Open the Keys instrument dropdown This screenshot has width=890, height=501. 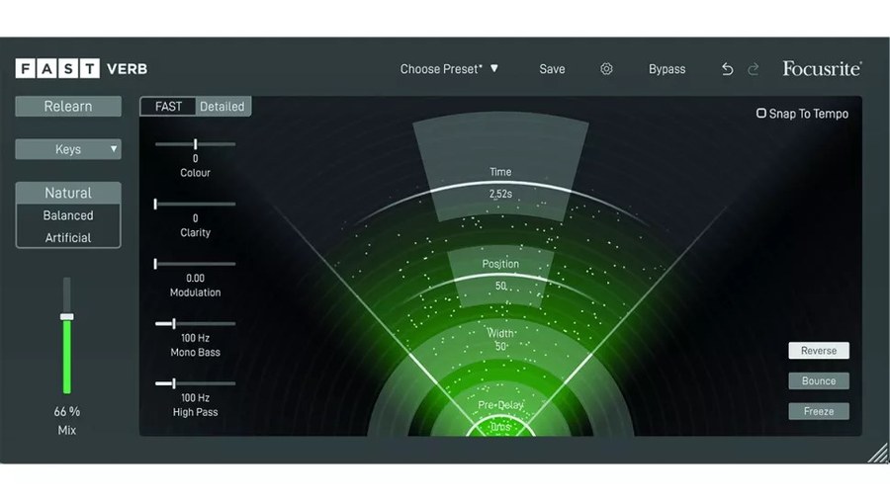pos(68,149)
